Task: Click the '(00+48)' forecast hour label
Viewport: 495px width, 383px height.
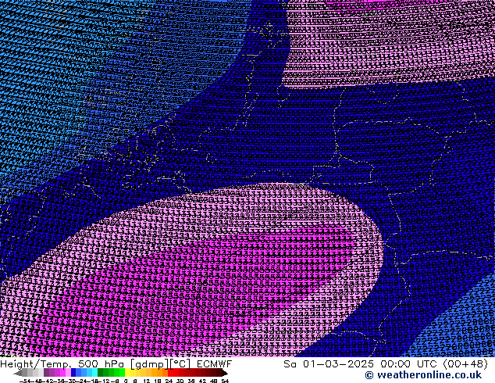Action: (465, 364)
